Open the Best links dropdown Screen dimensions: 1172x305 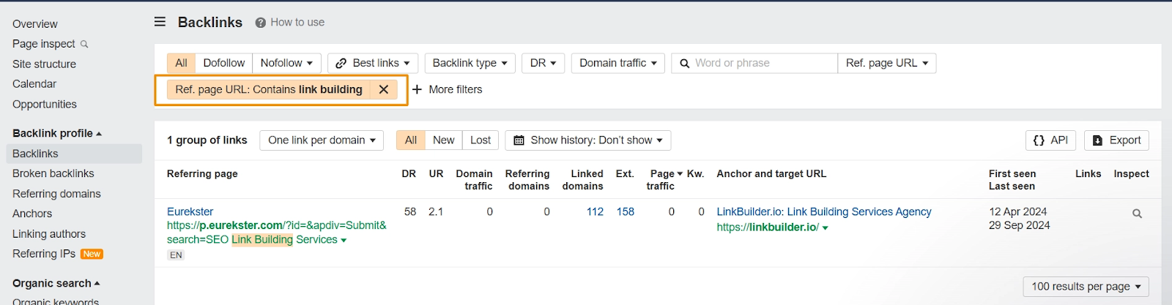pyautogui.click(x=373, y=63)
